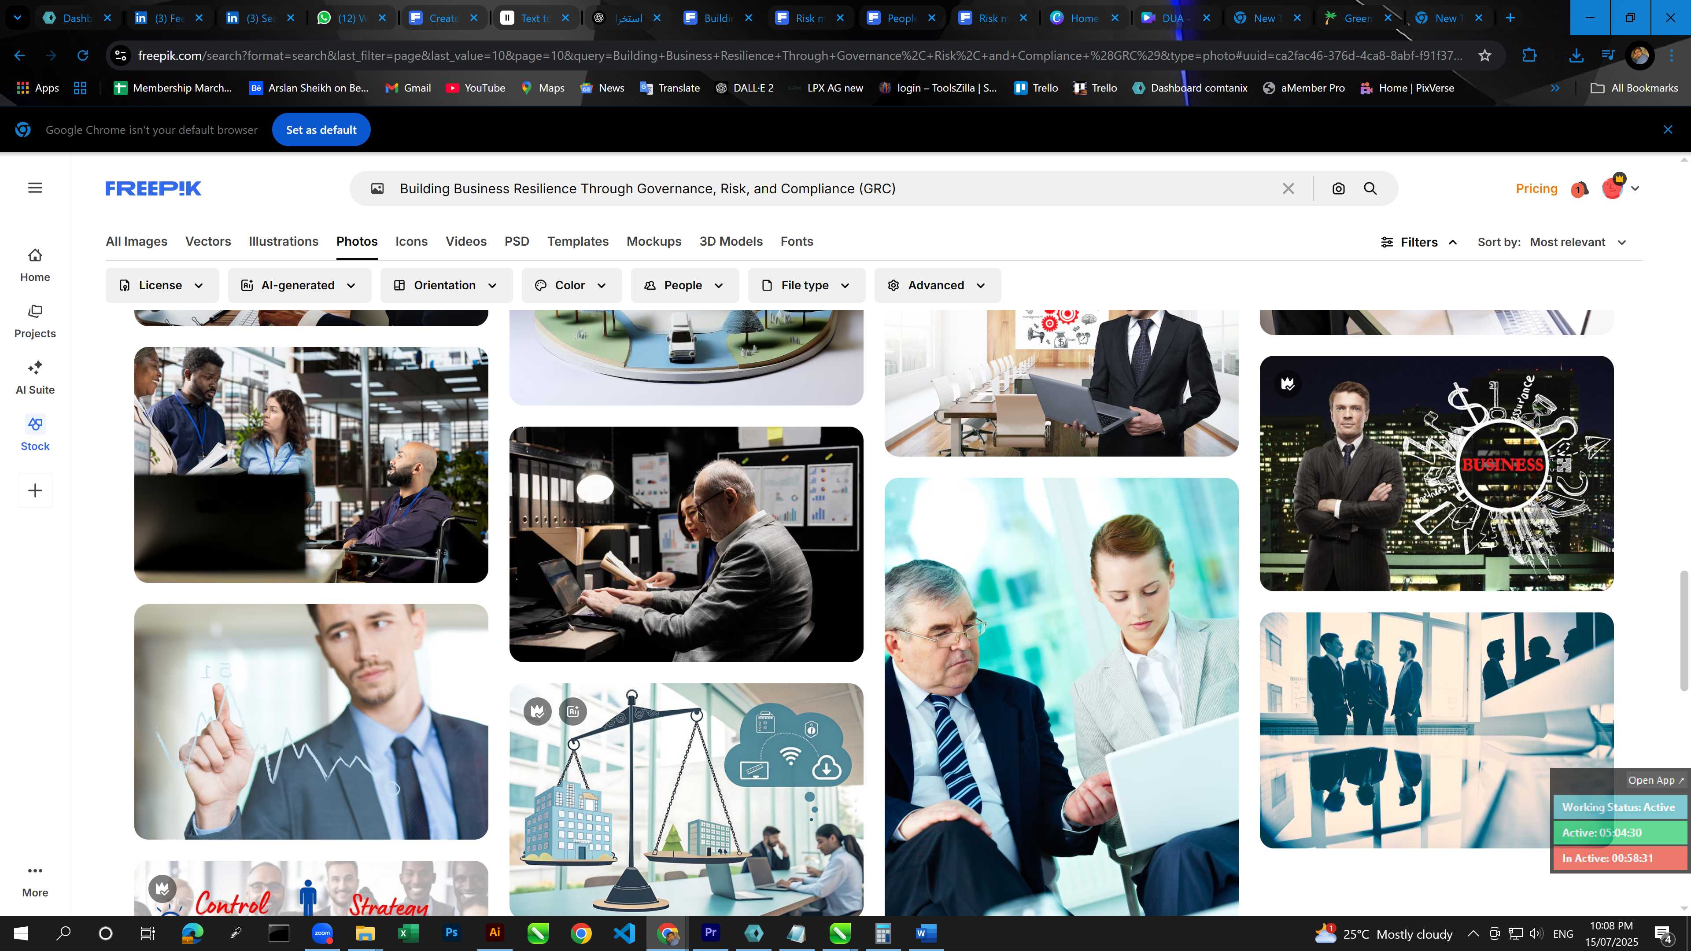
Task: Open All Bookmarks folder
Action: (1635, 88)
